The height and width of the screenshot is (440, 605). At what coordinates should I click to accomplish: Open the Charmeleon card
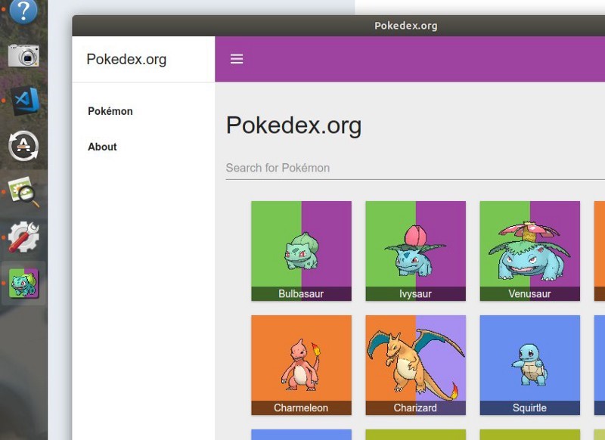[x=301, y=365]
